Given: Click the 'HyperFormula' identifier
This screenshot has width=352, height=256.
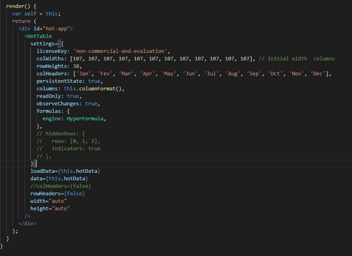Looking at the screenshot, I should click(85, 119).
